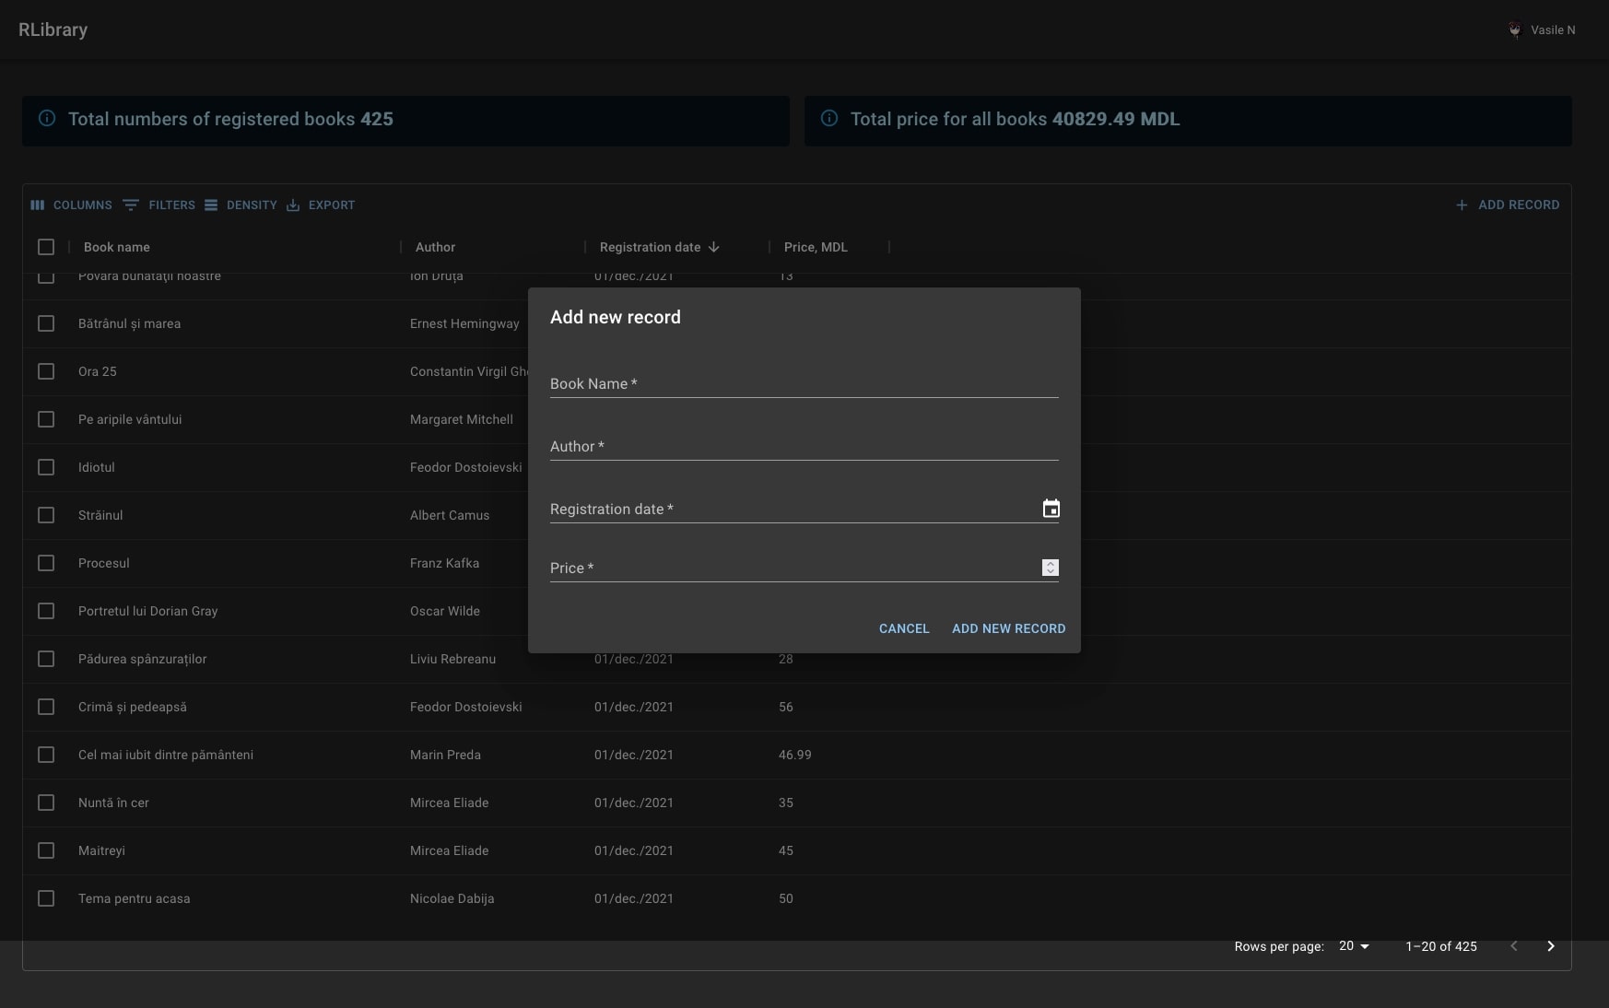
Task: Change table Density setting
Action: tap(241, 205)
